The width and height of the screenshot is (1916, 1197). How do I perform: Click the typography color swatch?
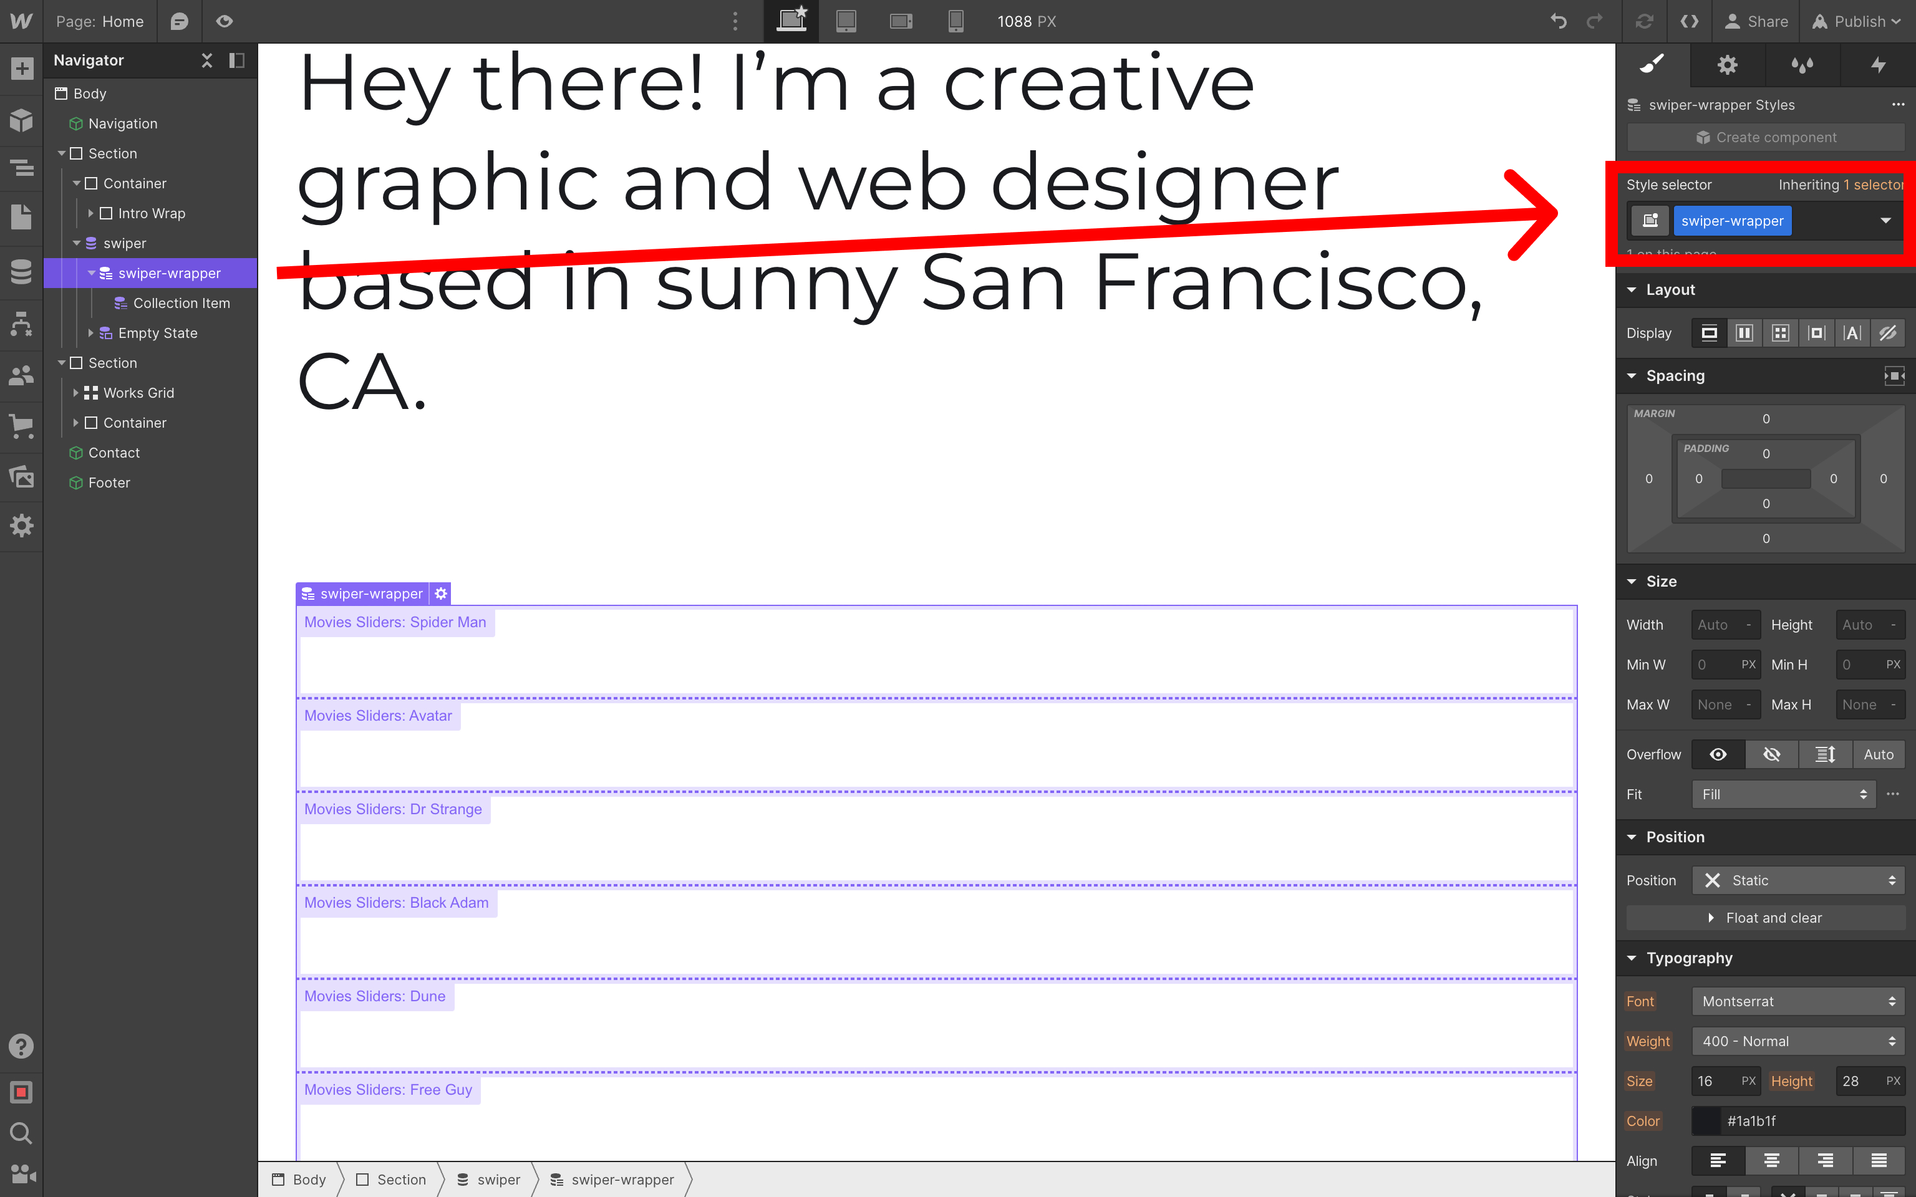(1706, 1121)
